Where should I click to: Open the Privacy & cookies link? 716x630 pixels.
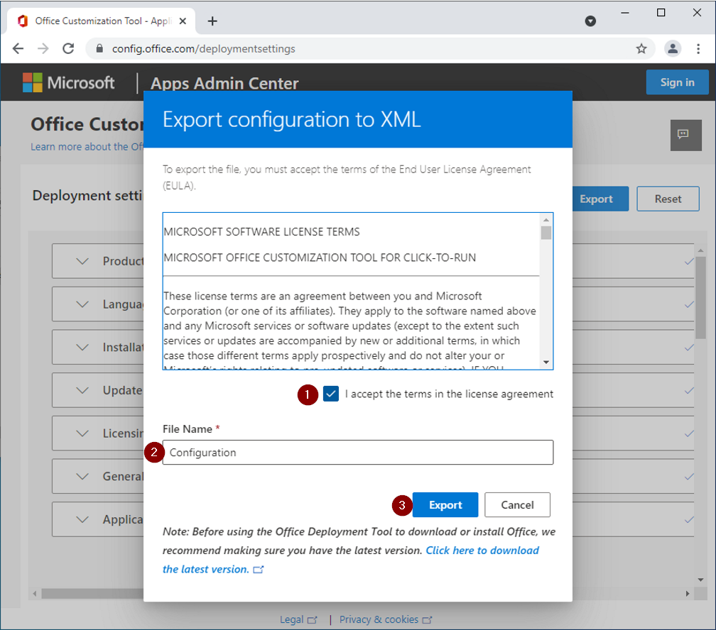(x=386, y=619)
